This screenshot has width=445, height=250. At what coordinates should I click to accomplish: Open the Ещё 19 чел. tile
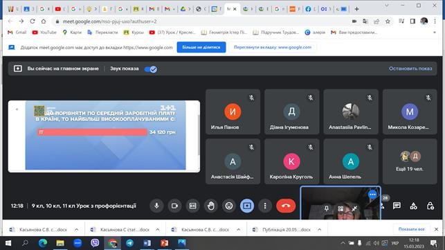[410, 161]
